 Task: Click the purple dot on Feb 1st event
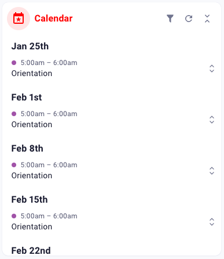14,114
